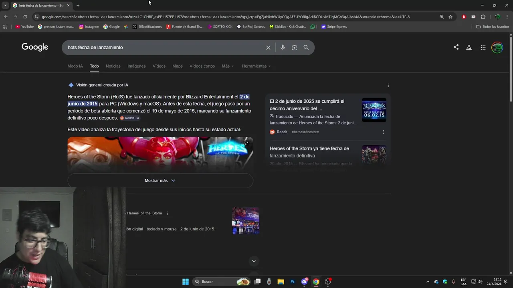The image size is (513, 288).
Task: Open 'Heroes of the Storm ya tiene fecha' link
Action: [x=309, y=152]
